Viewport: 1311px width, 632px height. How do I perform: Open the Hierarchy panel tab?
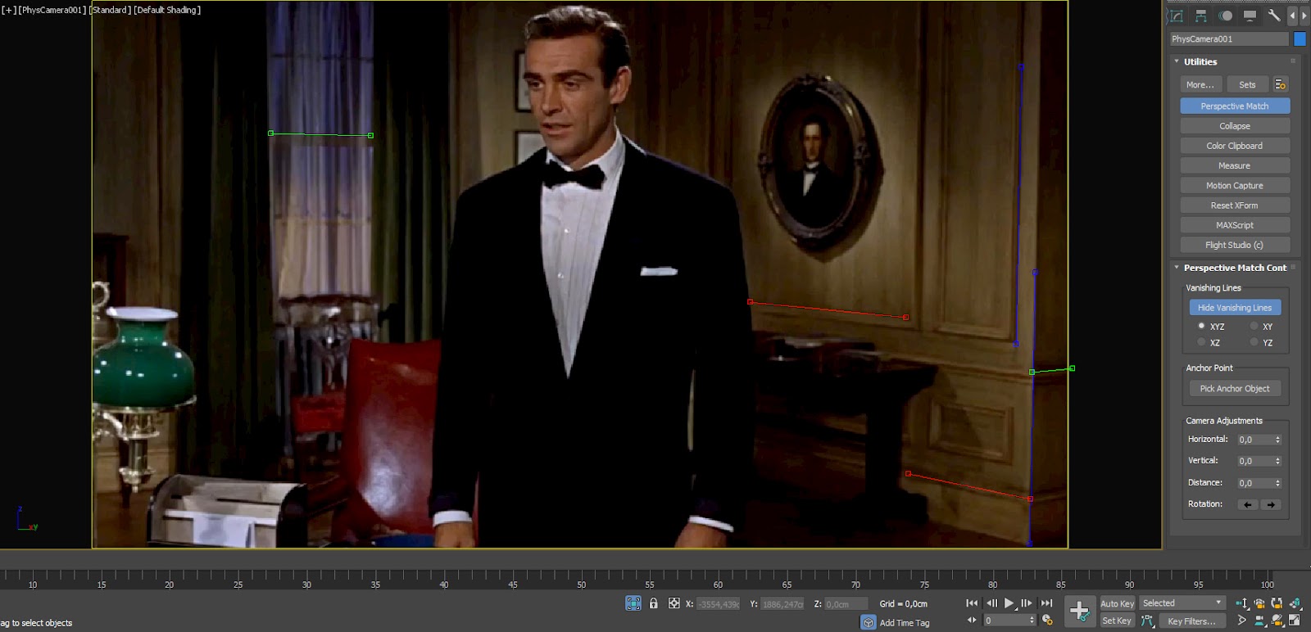pyautogui.click(x=1201, y=16)
